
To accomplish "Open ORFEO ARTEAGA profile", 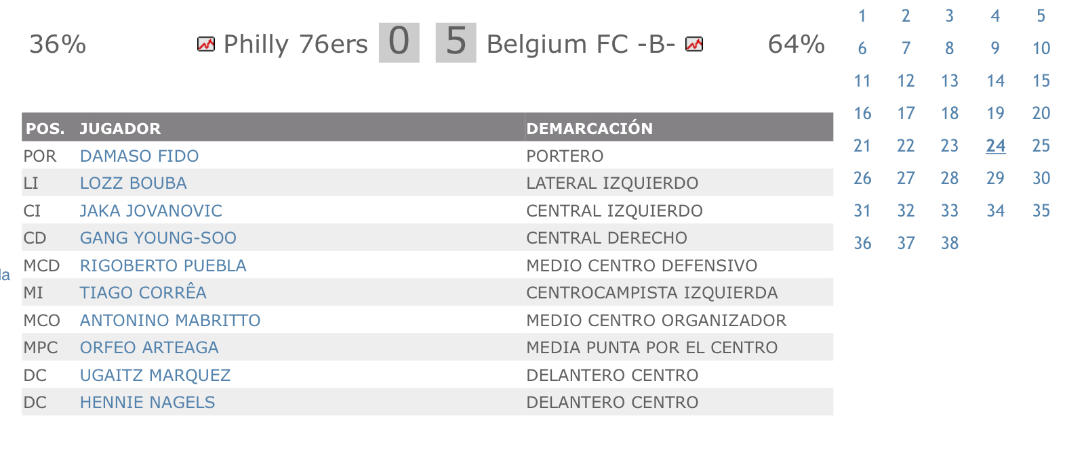I will click(149, 348).
